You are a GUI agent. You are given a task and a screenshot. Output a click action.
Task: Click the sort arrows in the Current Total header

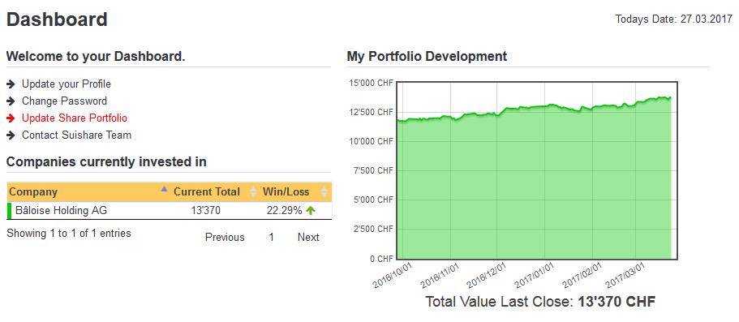(253, 192)
